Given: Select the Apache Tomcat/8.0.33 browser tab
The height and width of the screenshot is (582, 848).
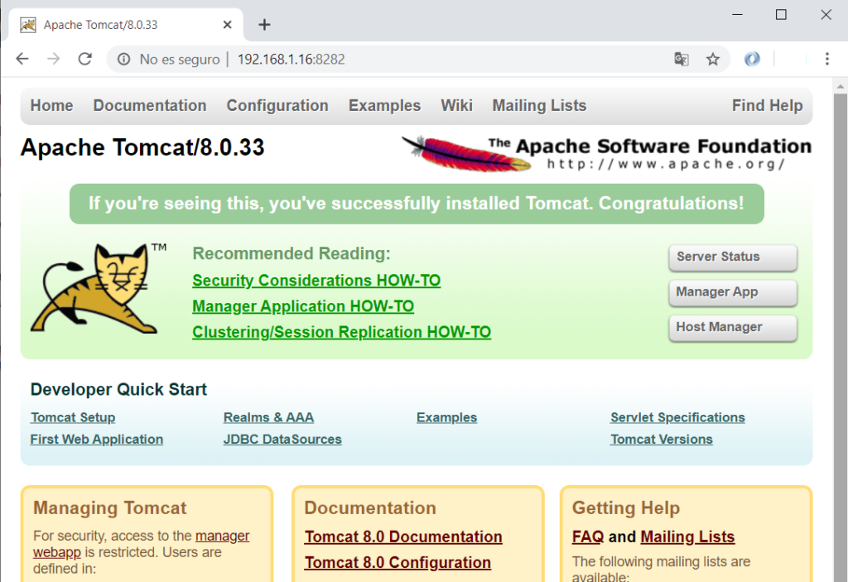Looking at the screenshot, I should [126, 25].
